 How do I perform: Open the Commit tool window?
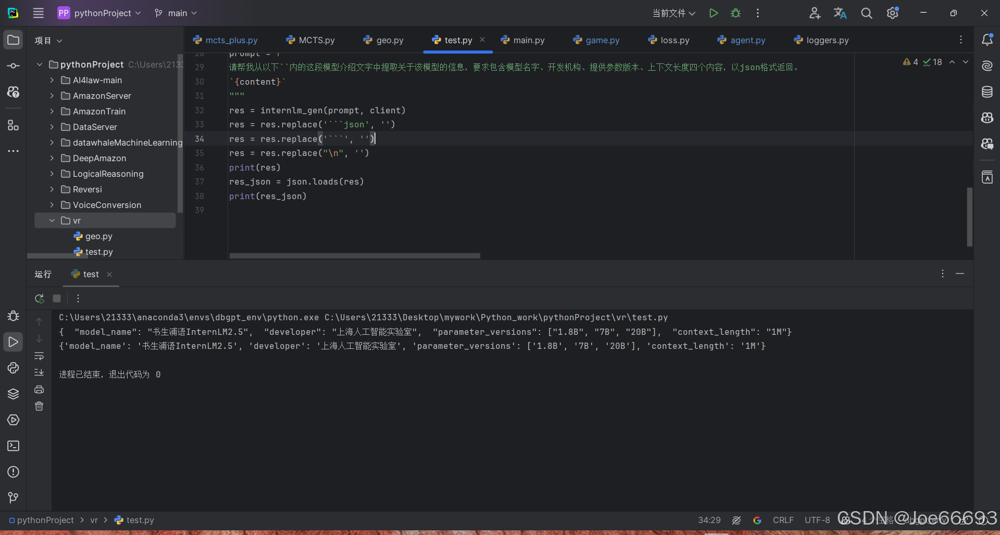pos(14,66)
